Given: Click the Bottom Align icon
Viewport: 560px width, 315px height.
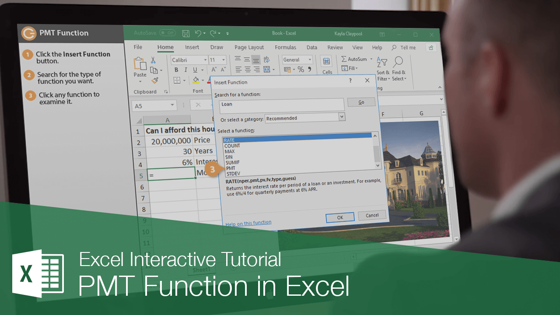Looking at the screenshot, I should 256,60.
